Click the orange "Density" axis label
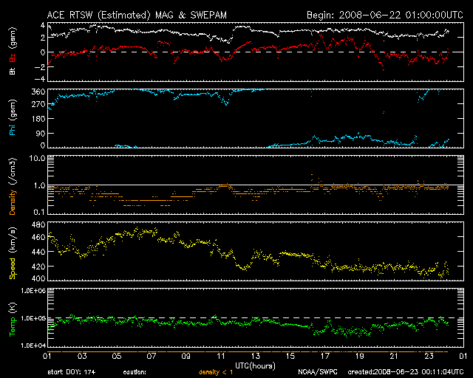The height and width of the screenshot is (378, 473). 13,202
